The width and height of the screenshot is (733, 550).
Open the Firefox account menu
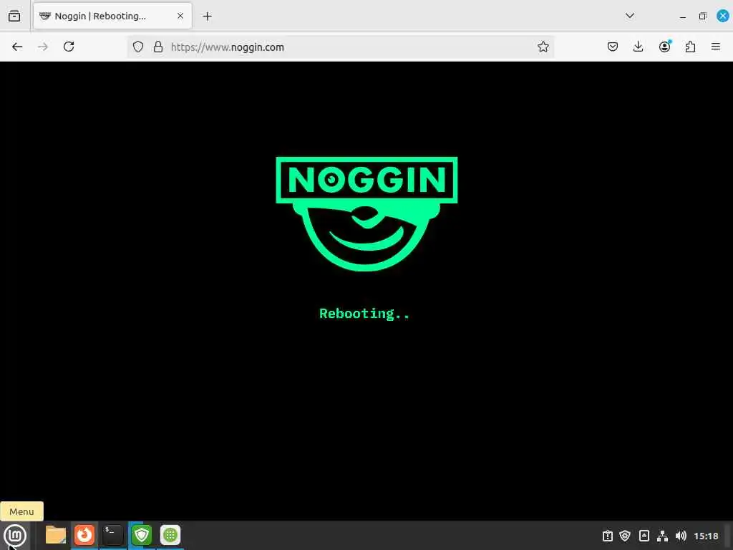pyautogui.click(x=665, y=47)
